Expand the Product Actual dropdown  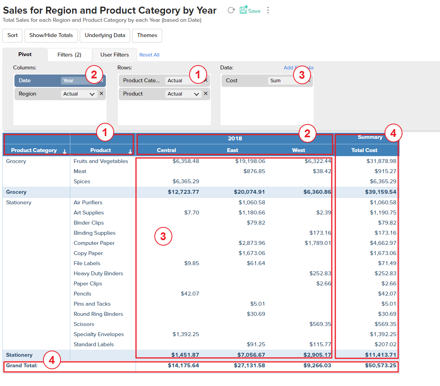(x=196, y=94)
